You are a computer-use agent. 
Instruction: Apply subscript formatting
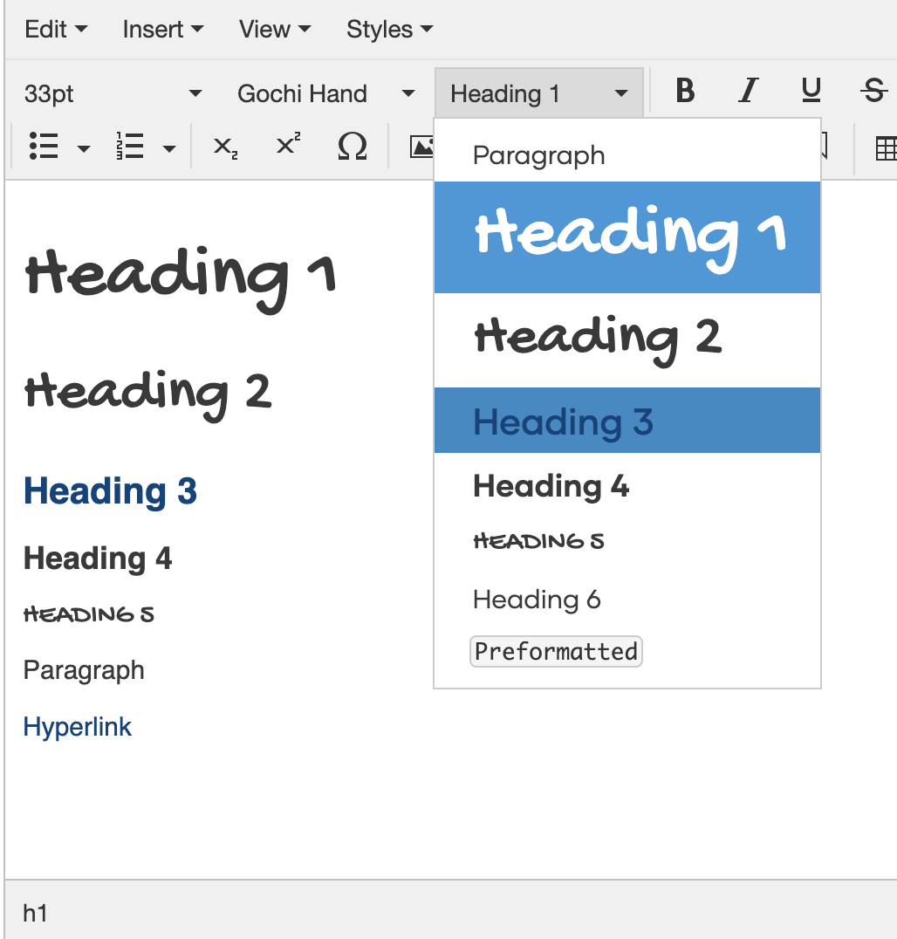click(x=225, y=146)
